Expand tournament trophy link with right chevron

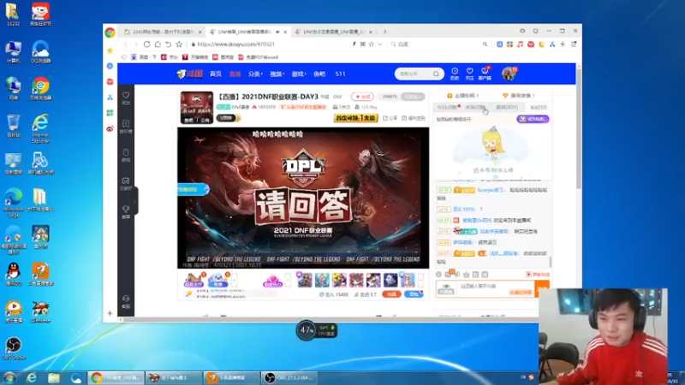tap(519, 96)
